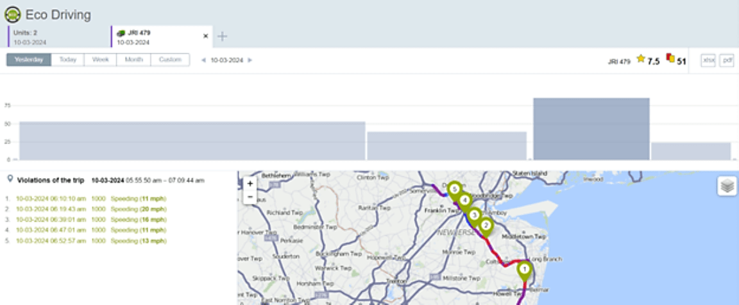739x305 pixels.
Task: Switch to the Units: 2 tab
Action: pos(59,37)
